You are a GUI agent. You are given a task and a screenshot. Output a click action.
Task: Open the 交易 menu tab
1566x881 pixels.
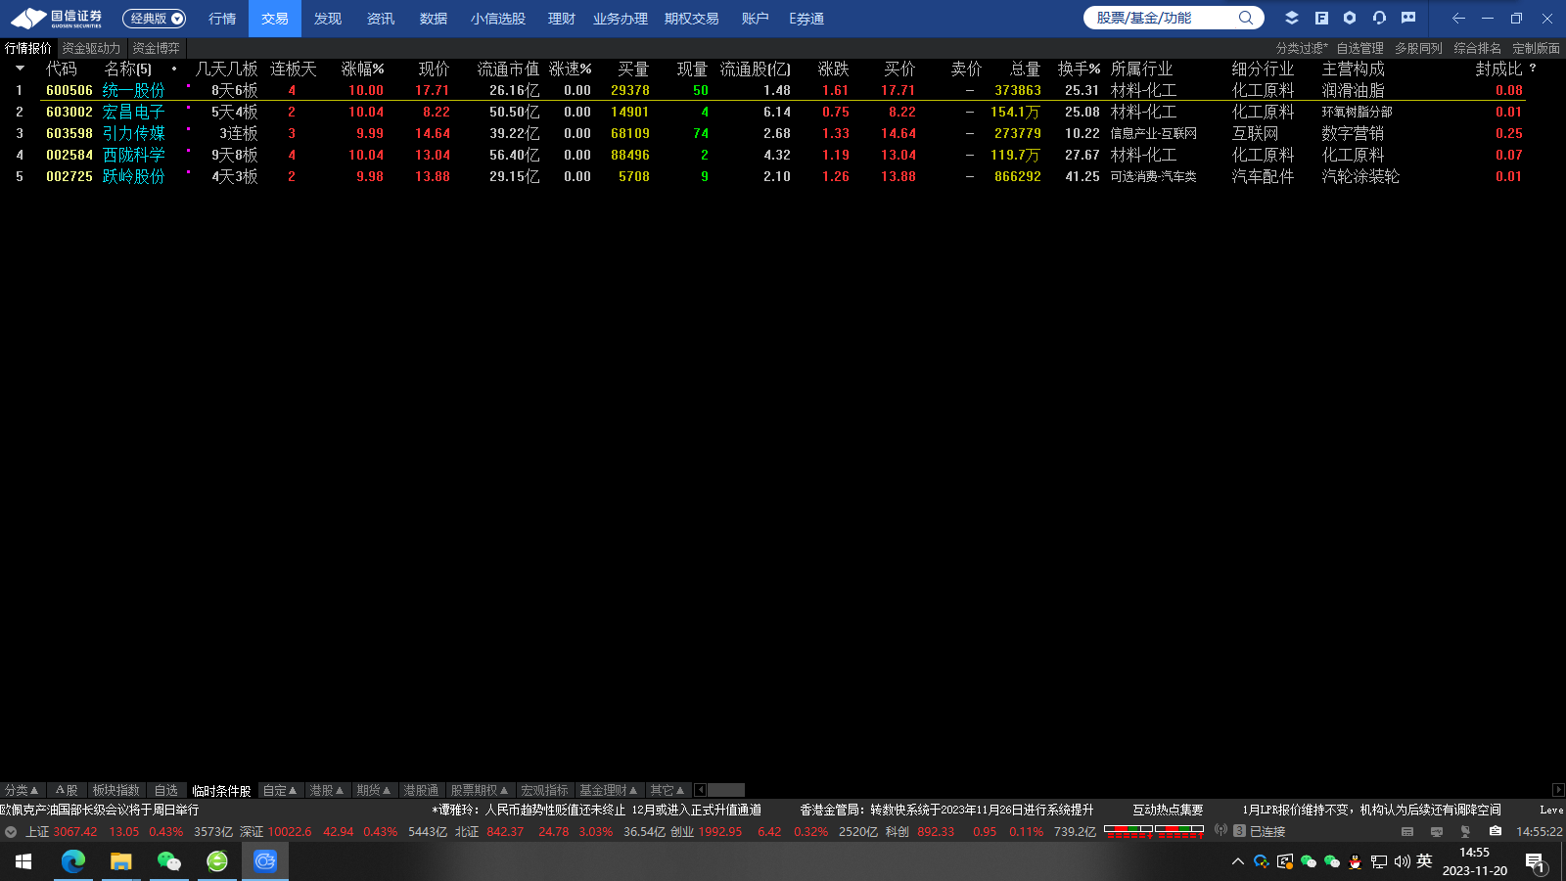(275, 19)
